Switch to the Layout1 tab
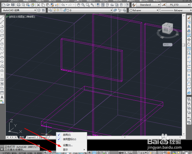 pos(31,137)
